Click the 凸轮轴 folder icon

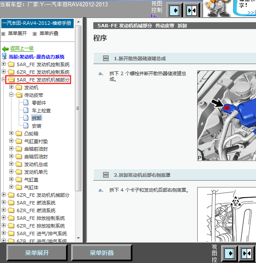click(x=19, y=134)
